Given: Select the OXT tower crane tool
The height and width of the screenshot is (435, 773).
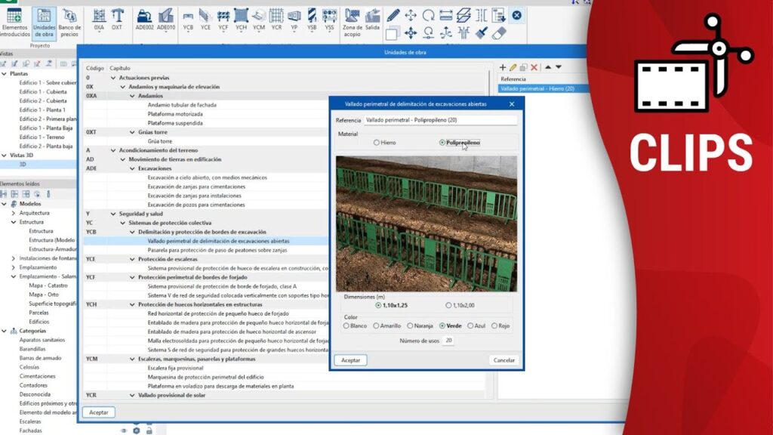Looking at the screenshot, I should click(x=117, y=19).
